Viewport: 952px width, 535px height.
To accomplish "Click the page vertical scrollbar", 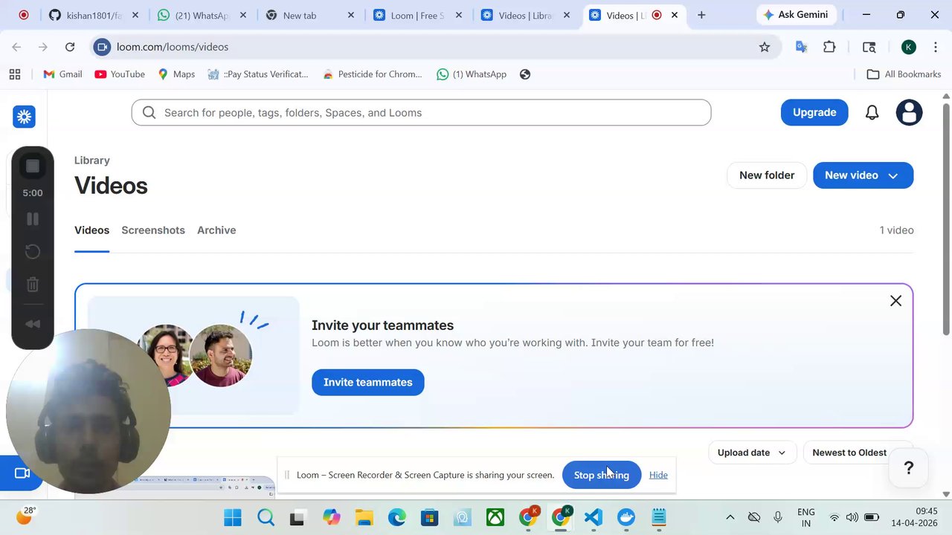I will (946, 219).
